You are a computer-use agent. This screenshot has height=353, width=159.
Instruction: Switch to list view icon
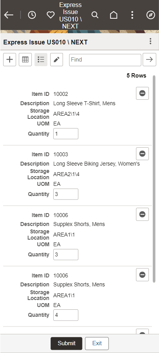tap(41, 60)
